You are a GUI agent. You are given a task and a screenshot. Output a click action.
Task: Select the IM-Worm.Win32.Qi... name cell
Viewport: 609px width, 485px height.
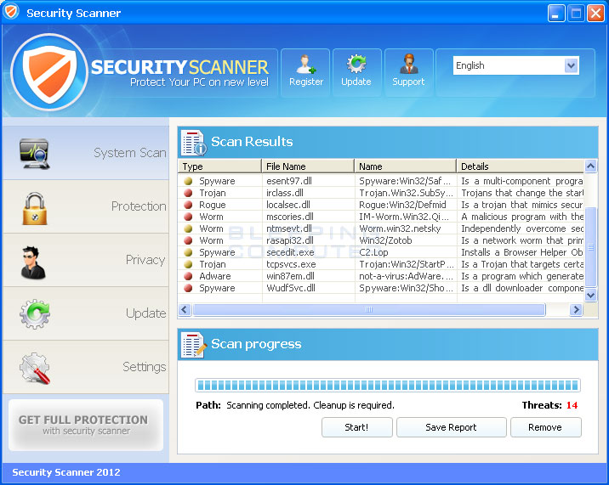click(x=406, y=217)
